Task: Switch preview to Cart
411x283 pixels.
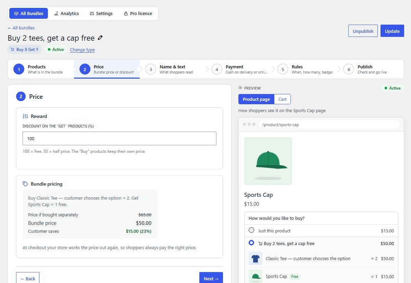Action: pyautogui.click(x=283, y=99)
